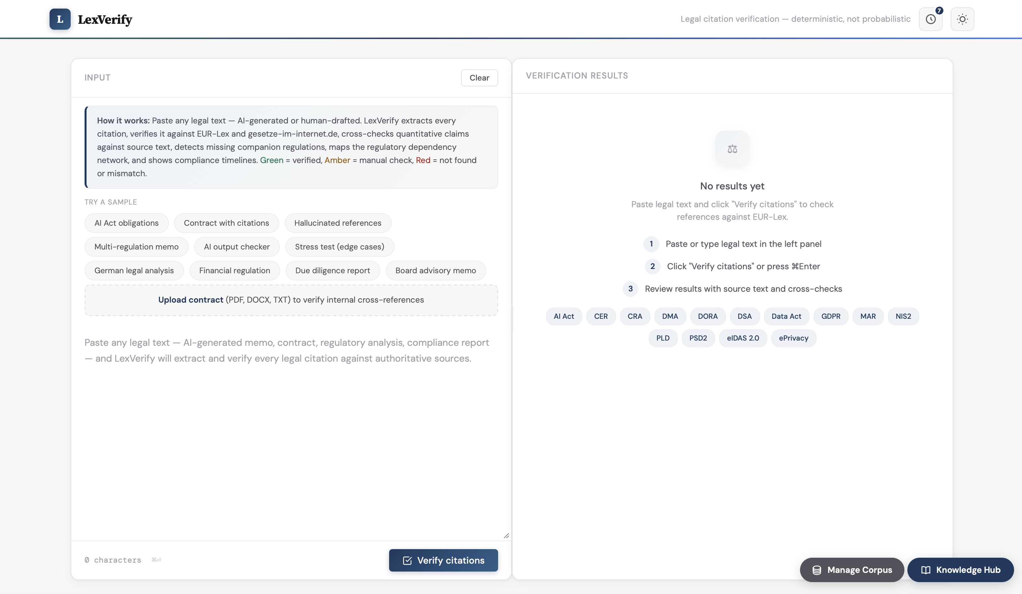Image resolution: width=1022 pixels, height=594 pixels.
Task: Click the scales icon in the empty results panel
Action: click(732, 149)
